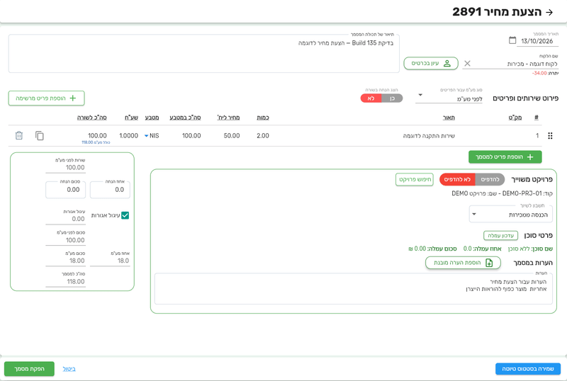Screen dimensions: 567x381
Task: Click the green הוספת פריט למסמך button
Action: pos(505,157)
